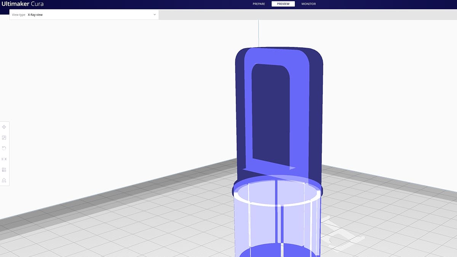Open the View type dropdown
The height and width of the screenshot is (257, 457).
pos(84,14)
